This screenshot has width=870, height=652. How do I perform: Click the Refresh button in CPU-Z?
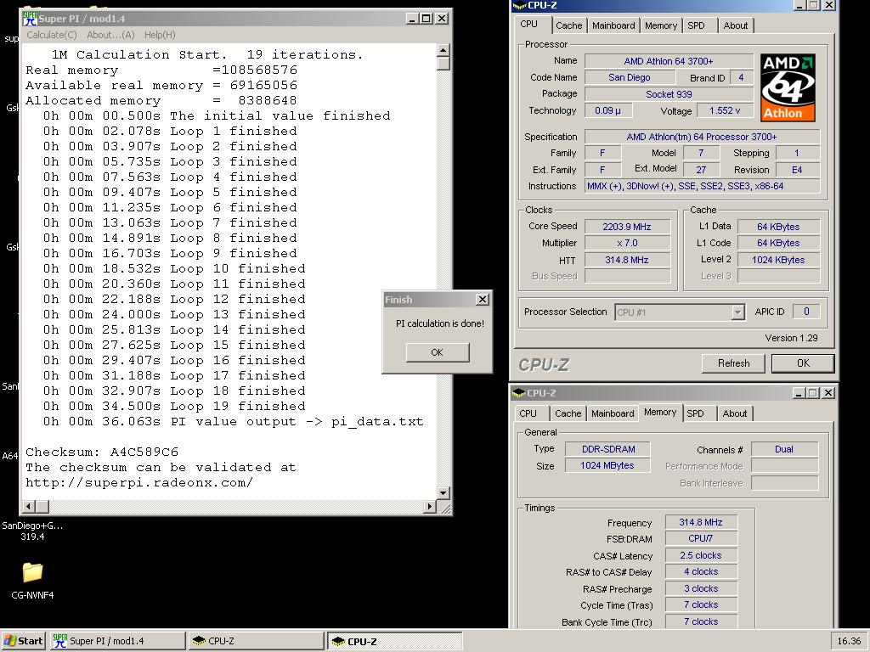click(733, 363)
